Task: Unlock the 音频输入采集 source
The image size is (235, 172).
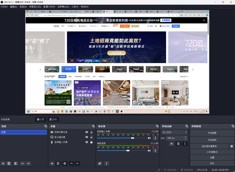Action: pyautogui.click(x=91, y=142)
